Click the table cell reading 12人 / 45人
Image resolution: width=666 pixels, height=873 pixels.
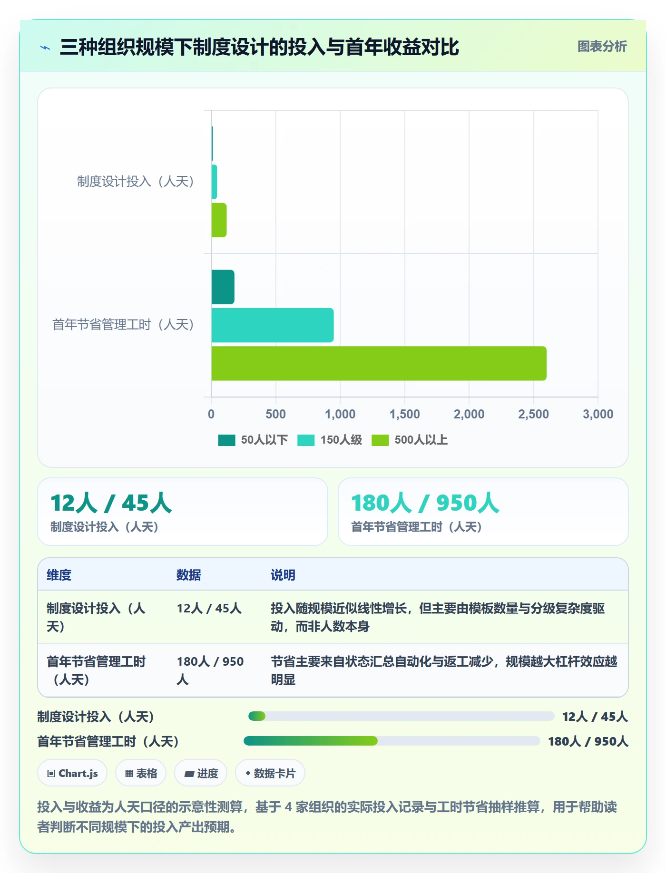pyautogui.click(x=209, y=608)
